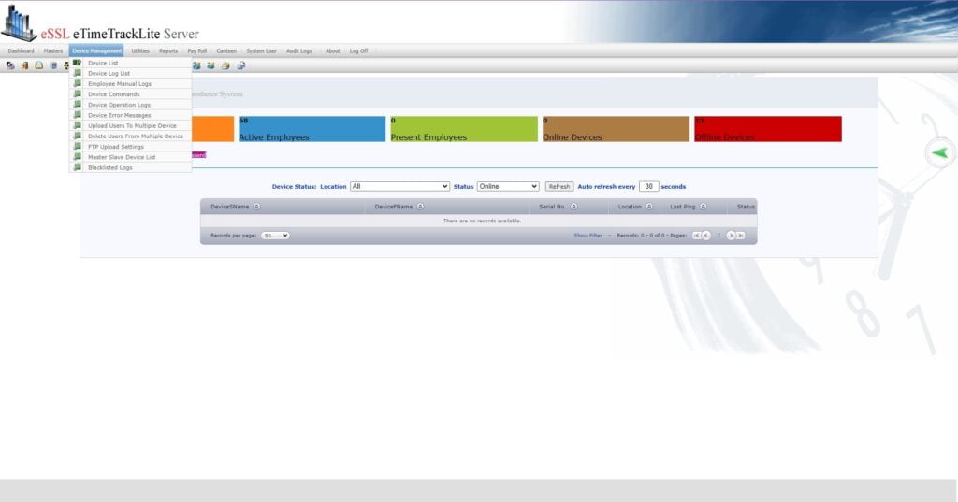Open the Dashboard menu
The image size is (958, 502).
(21, 50)
